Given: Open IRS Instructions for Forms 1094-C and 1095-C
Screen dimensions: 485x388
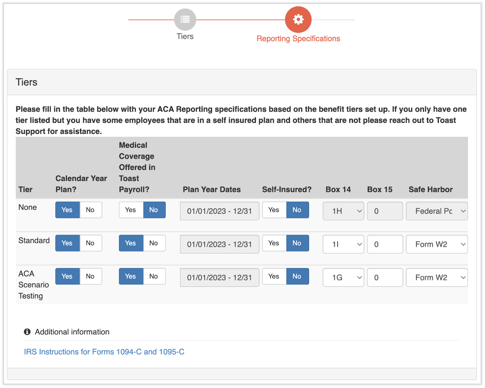Looking at the screenshot, I should [104, 352].
